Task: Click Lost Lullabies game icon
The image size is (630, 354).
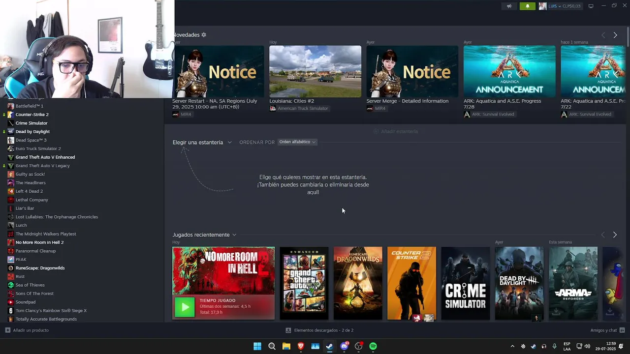Action: click(11, 217)
